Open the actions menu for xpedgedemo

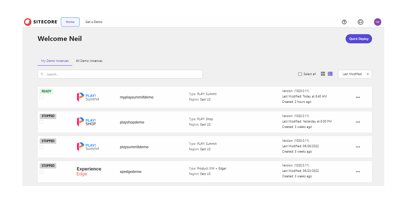(x=358, y=172)
